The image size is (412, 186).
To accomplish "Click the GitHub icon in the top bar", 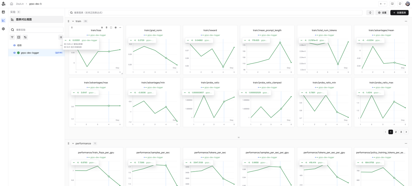I will pos(399,4).
